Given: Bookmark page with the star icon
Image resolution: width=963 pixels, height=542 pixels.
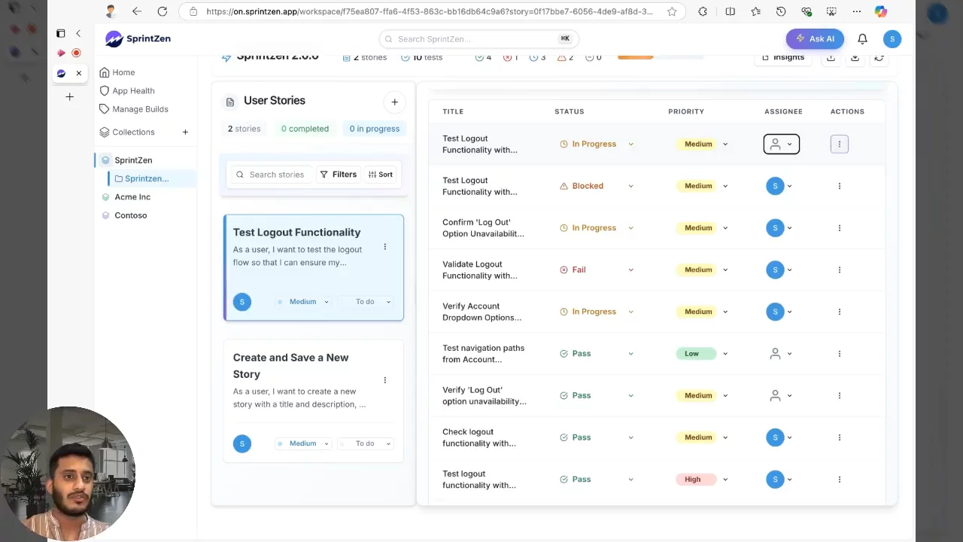Looking at the screenshot, I should [672, 11].
